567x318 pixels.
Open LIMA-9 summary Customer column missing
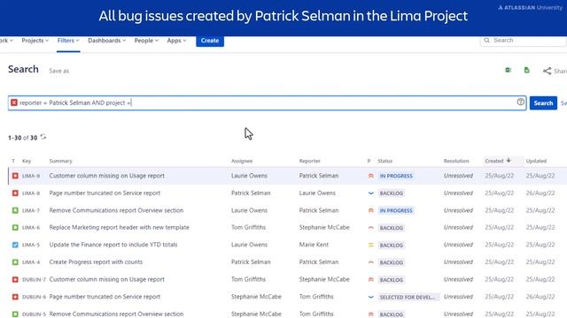coord(106,176)
